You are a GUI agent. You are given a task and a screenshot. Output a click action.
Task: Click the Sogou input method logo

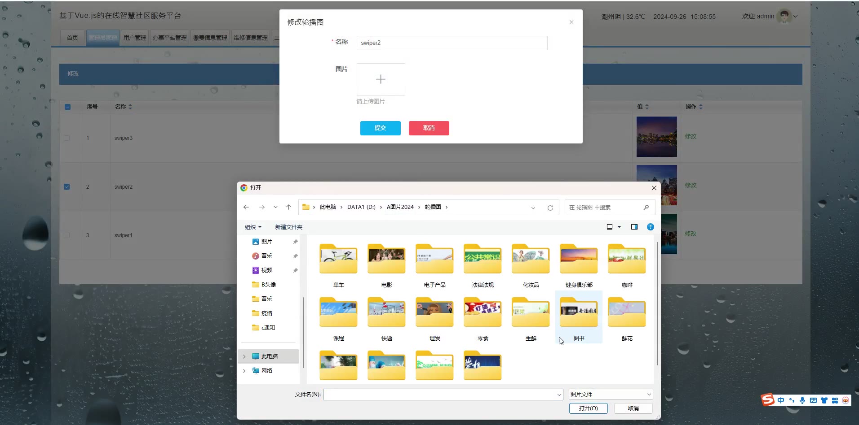coord(767,399)
